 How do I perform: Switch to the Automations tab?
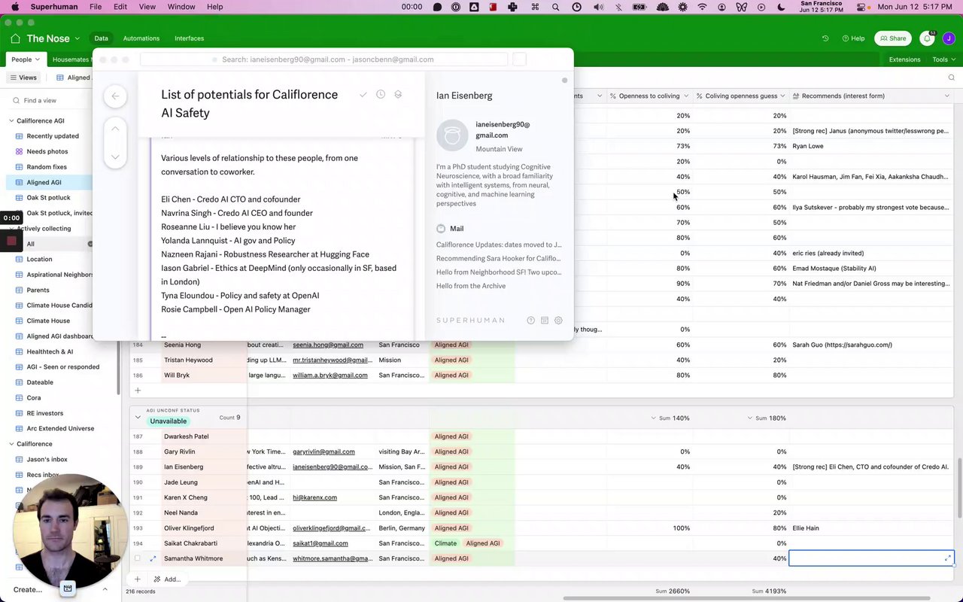[x=141, y=38]
